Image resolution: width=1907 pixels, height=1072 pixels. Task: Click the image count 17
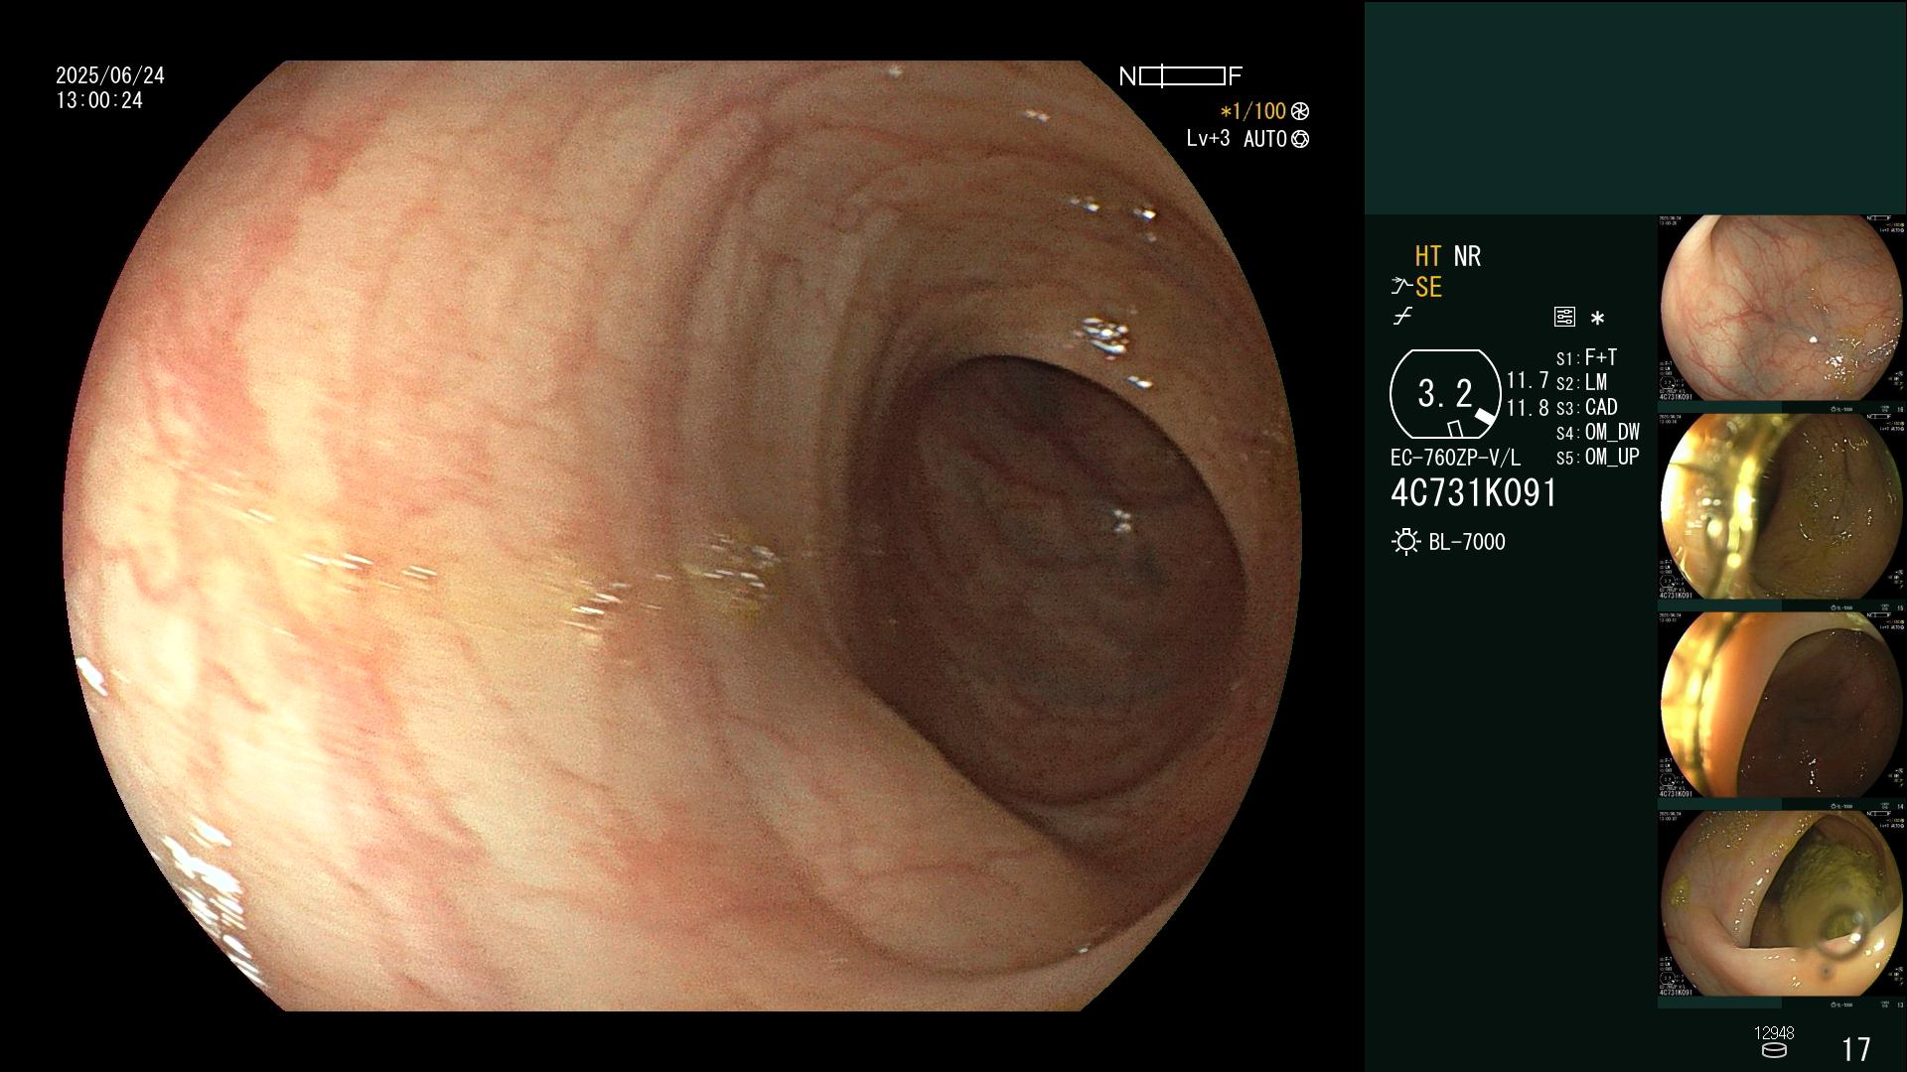1856,1049
